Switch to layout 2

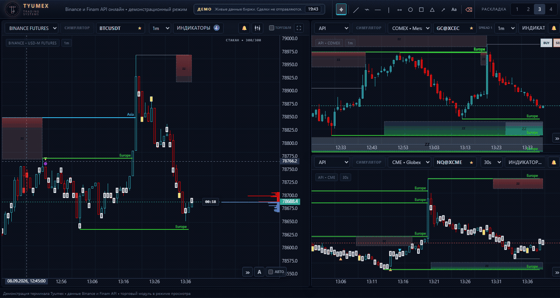(528, 9)
